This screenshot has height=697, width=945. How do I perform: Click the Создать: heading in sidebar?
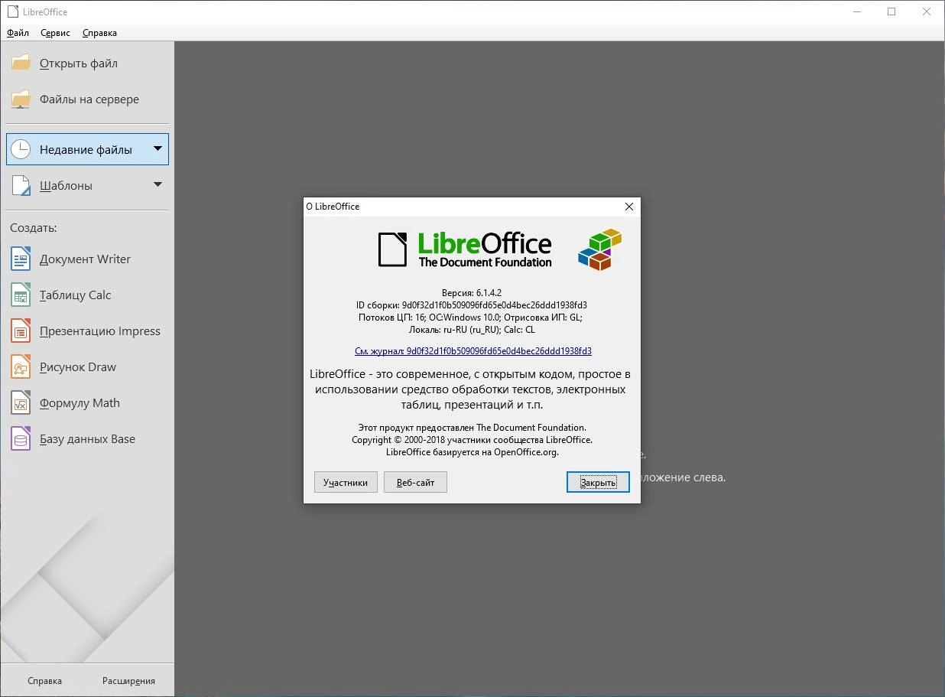pos(33,228)
